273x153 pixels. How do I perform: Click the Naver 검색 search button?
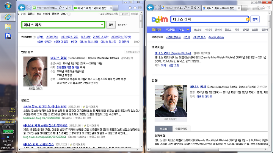coord(111,25)
